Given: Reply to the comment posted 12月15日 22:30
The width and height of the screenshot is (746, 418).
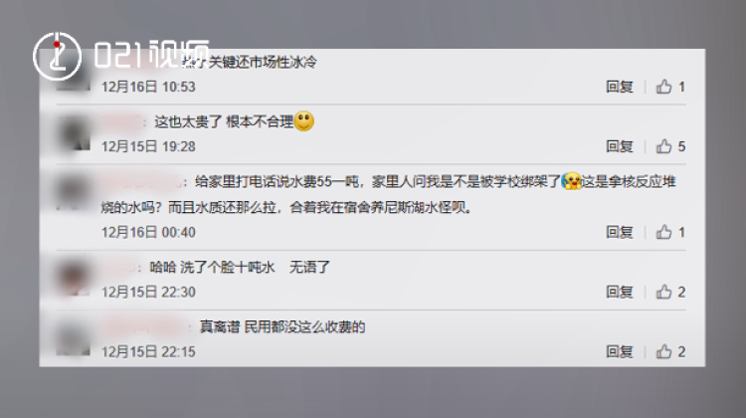Looking at the screenshot, I should pyautogui.click(x=620, y=292).
